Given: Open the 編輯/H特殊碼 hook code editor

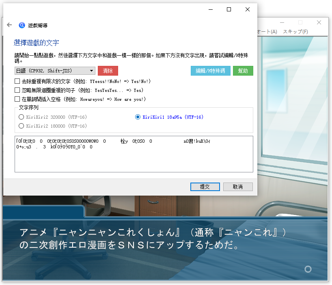Looking at the screenshot, I should pos(211,71).
